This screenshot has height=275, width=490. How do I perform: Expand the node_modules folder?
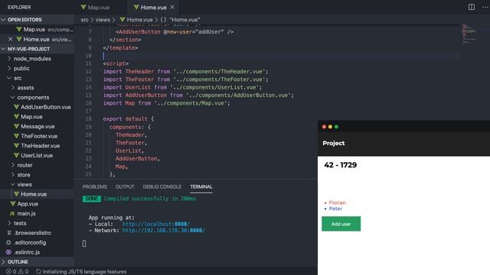(x=9, y=59)
